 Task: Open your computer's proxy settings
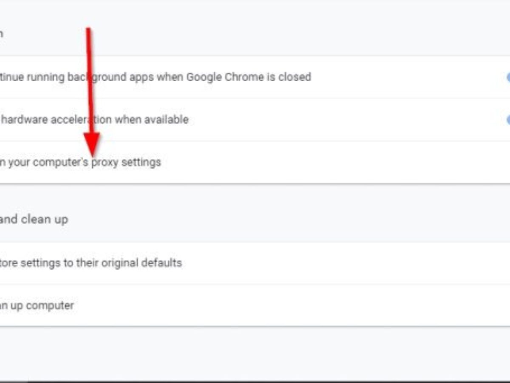click(x=81, y=162)
